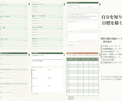
Task: Click the No. column header in the table
Action: coord(68,59)
